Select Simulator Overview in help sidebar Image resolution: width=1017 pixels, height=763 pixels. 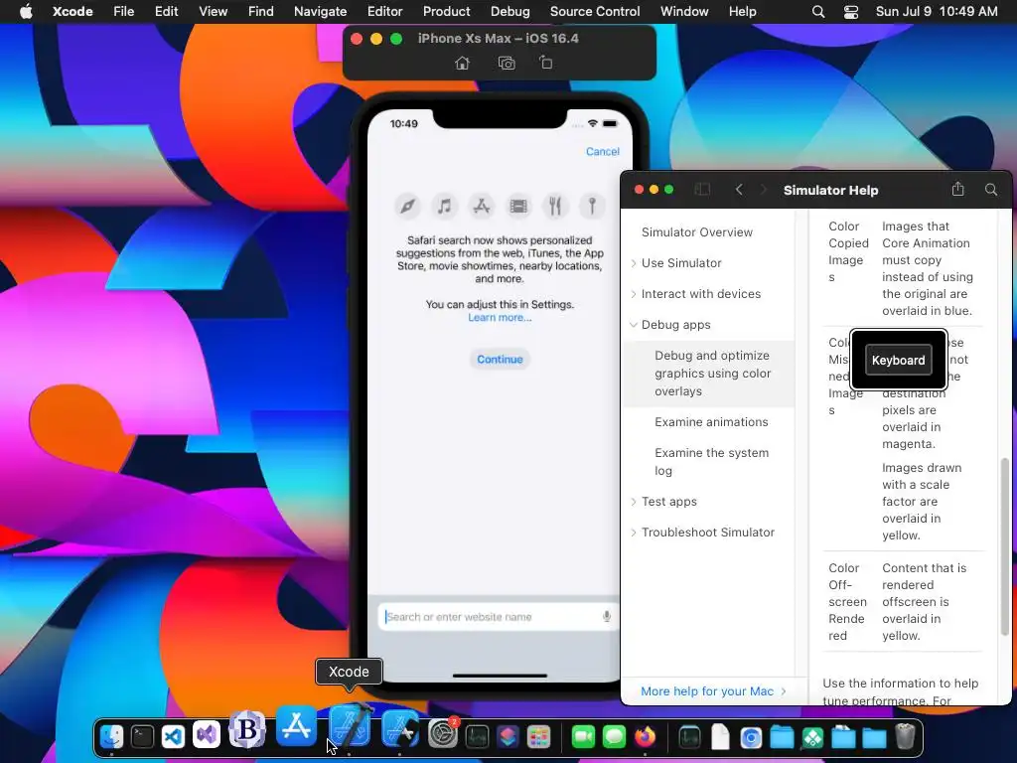696,232
